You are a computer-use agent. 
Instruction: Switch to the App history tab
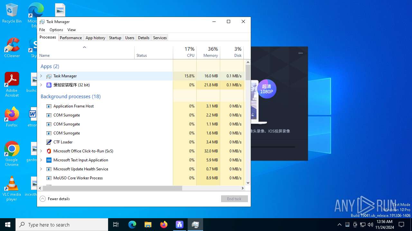(95, 38)
